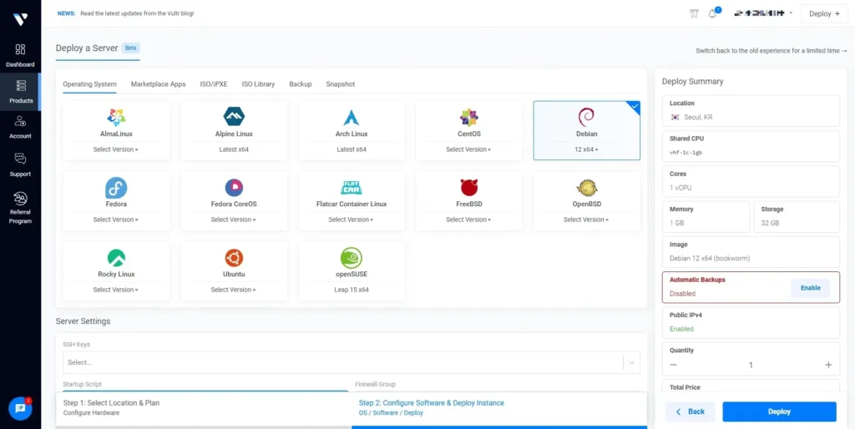Viewport: 855px width, 429px height.
Task: Select the FreeBSD devil logo icon
Action: (x=469, y=187)
